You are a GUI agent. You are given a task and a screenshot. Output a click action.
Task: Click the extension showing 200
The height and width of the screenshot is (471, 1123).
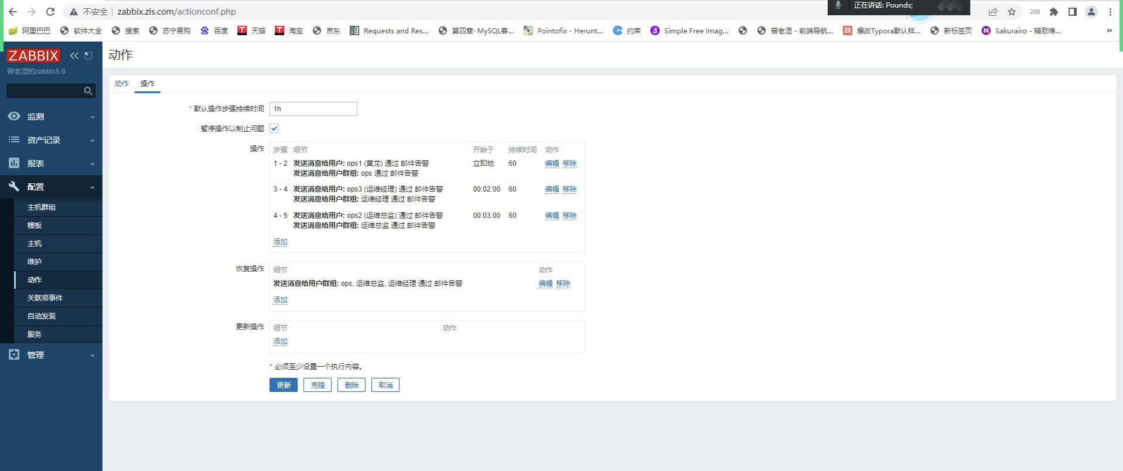1035,12
